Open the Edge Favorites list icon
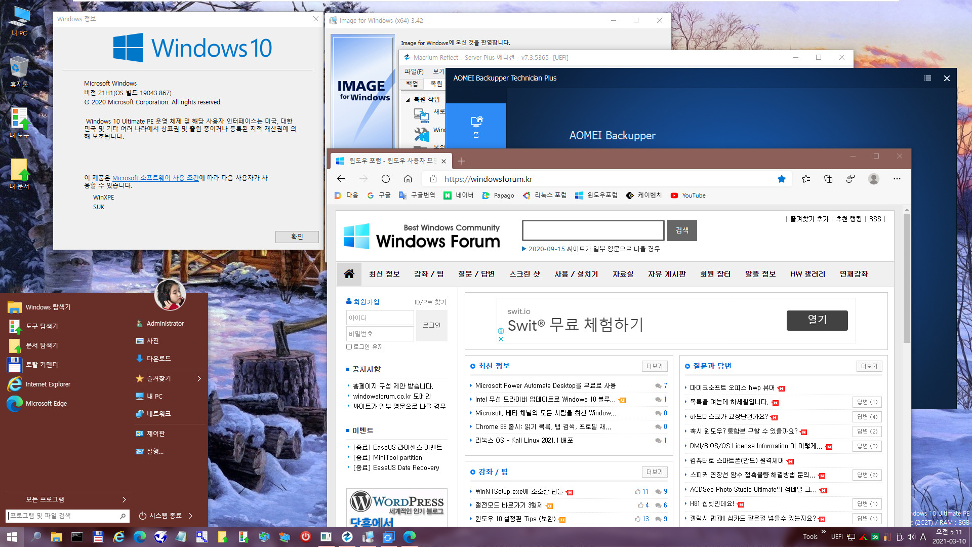Image resolution: width=972 pixels, height=547 pixels. (806, 179)
